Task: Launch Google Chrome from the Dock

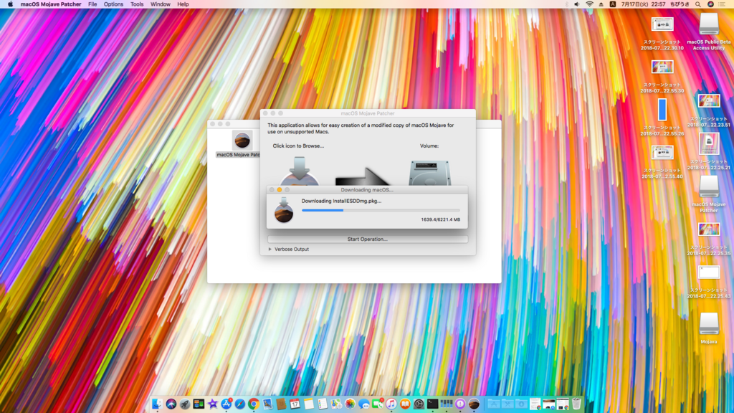Action: (254, 404)
